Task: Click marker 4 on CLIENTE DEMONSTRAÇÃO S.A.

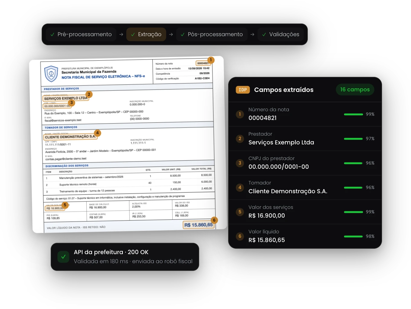Action: pyautogui.click(x=97, y=133)
